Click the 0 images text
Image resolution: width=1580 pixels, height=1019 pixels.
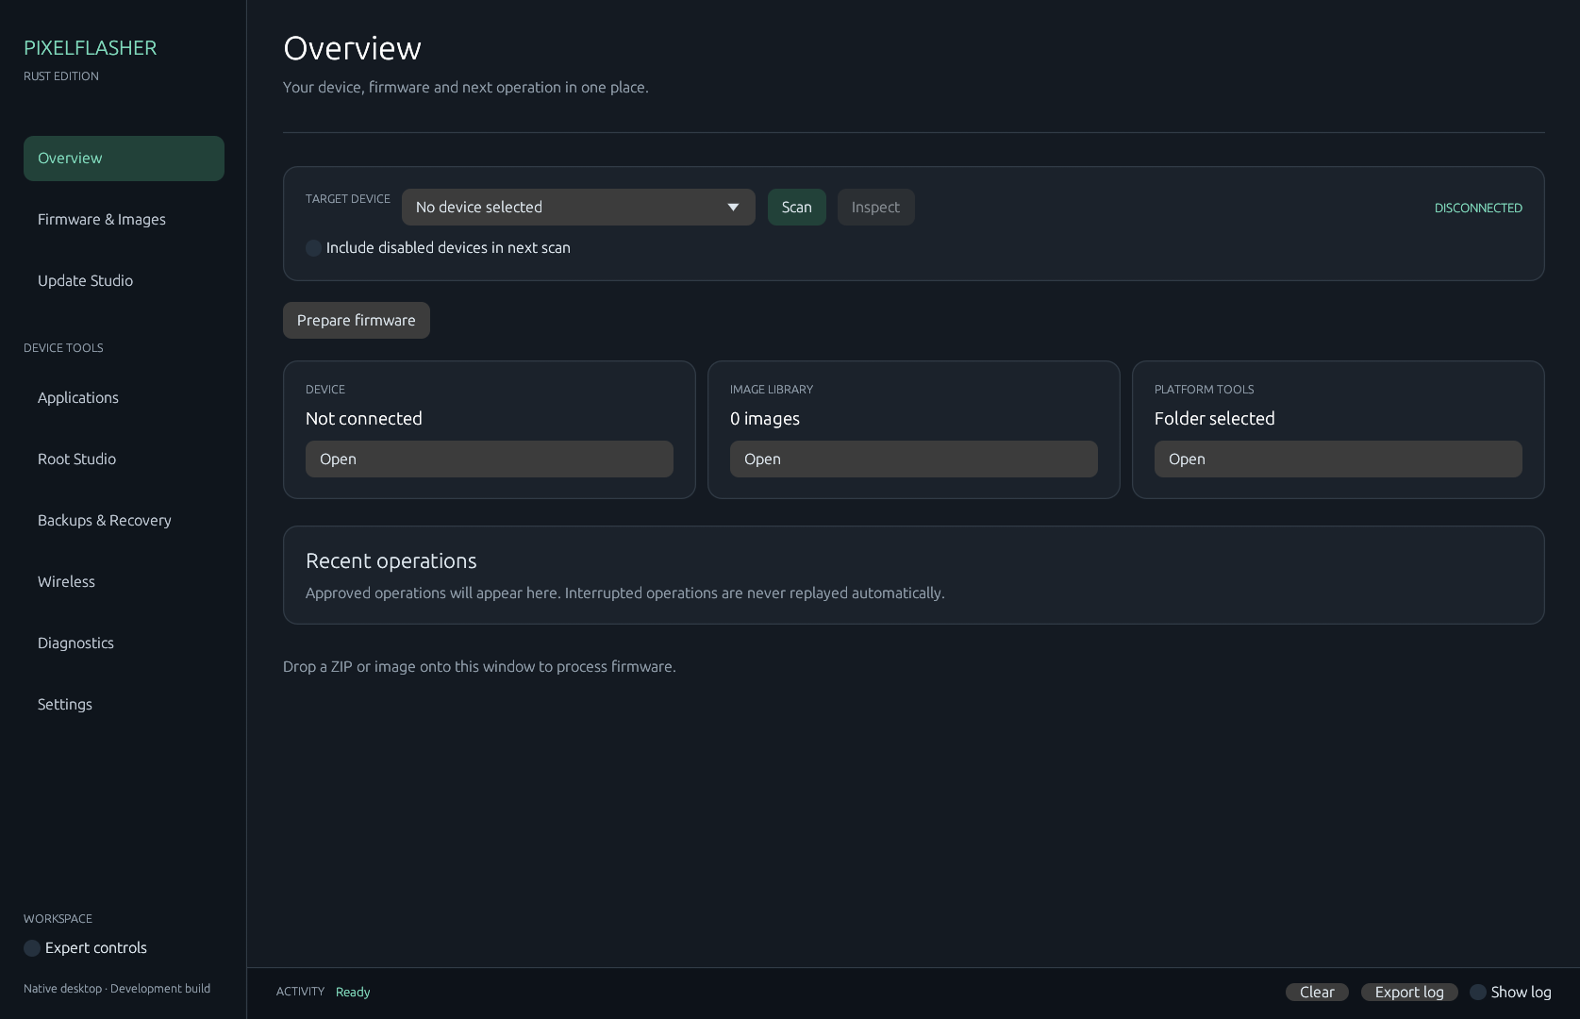pyautogui.click(x=765, y=419)
